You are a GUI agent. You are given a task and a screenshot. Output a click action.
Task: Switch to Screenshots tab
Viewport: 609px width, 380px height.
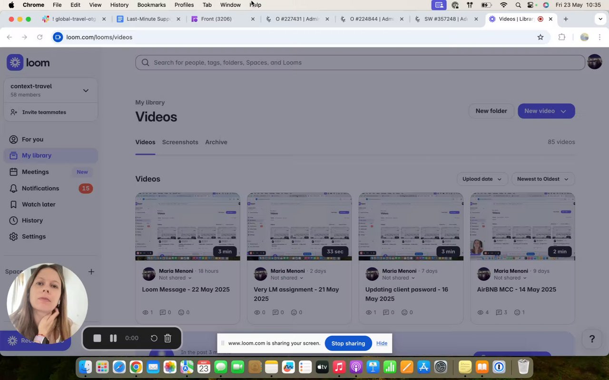(x=180, y=142)
